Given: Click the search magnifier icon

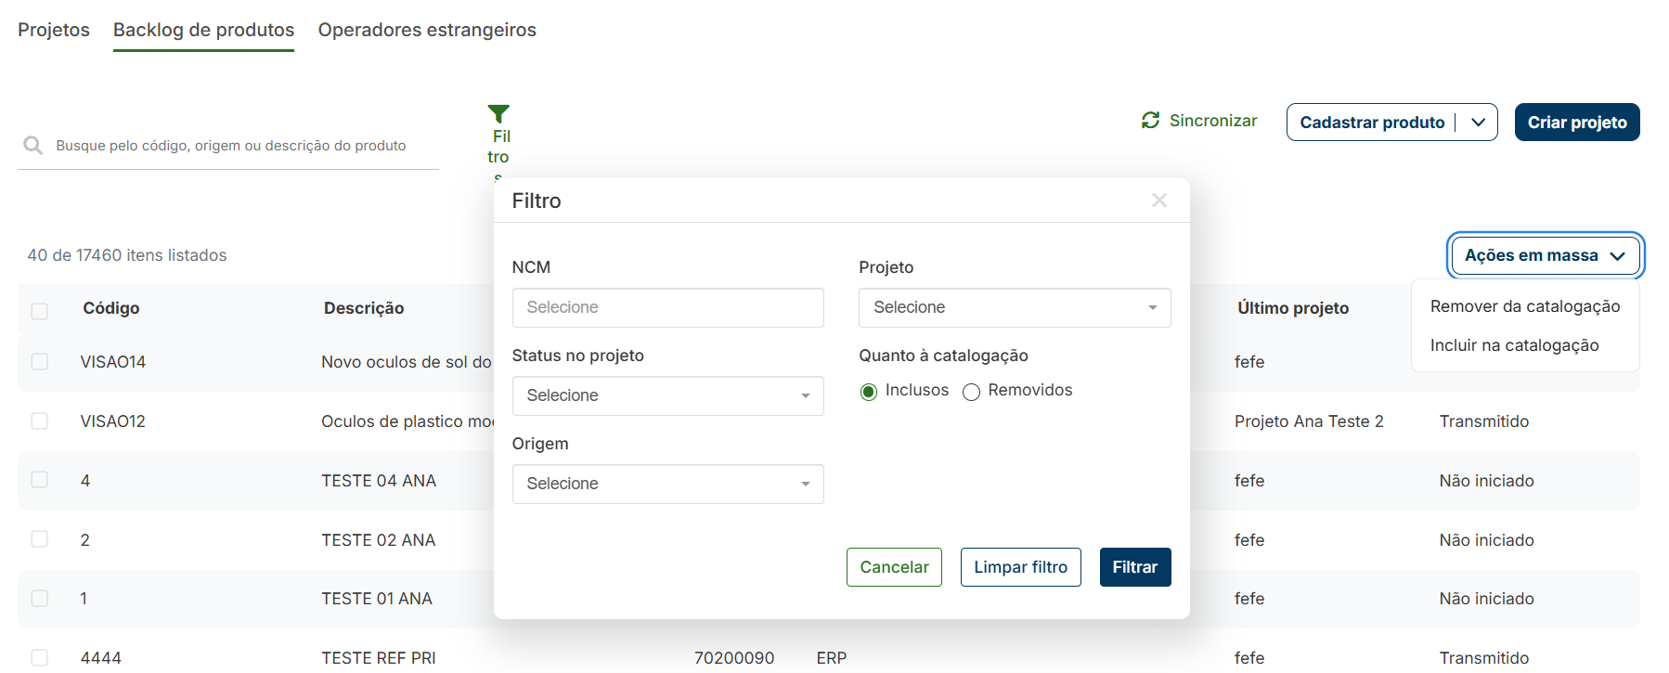Looking at the screenshot, I should point(33,146).
